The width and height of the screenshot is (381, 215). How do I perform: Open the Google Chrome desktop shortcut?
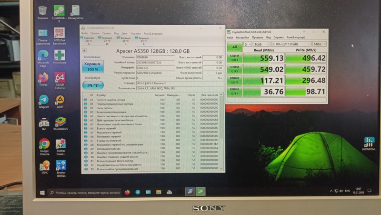pyautogui.click(x=44, y=147)
